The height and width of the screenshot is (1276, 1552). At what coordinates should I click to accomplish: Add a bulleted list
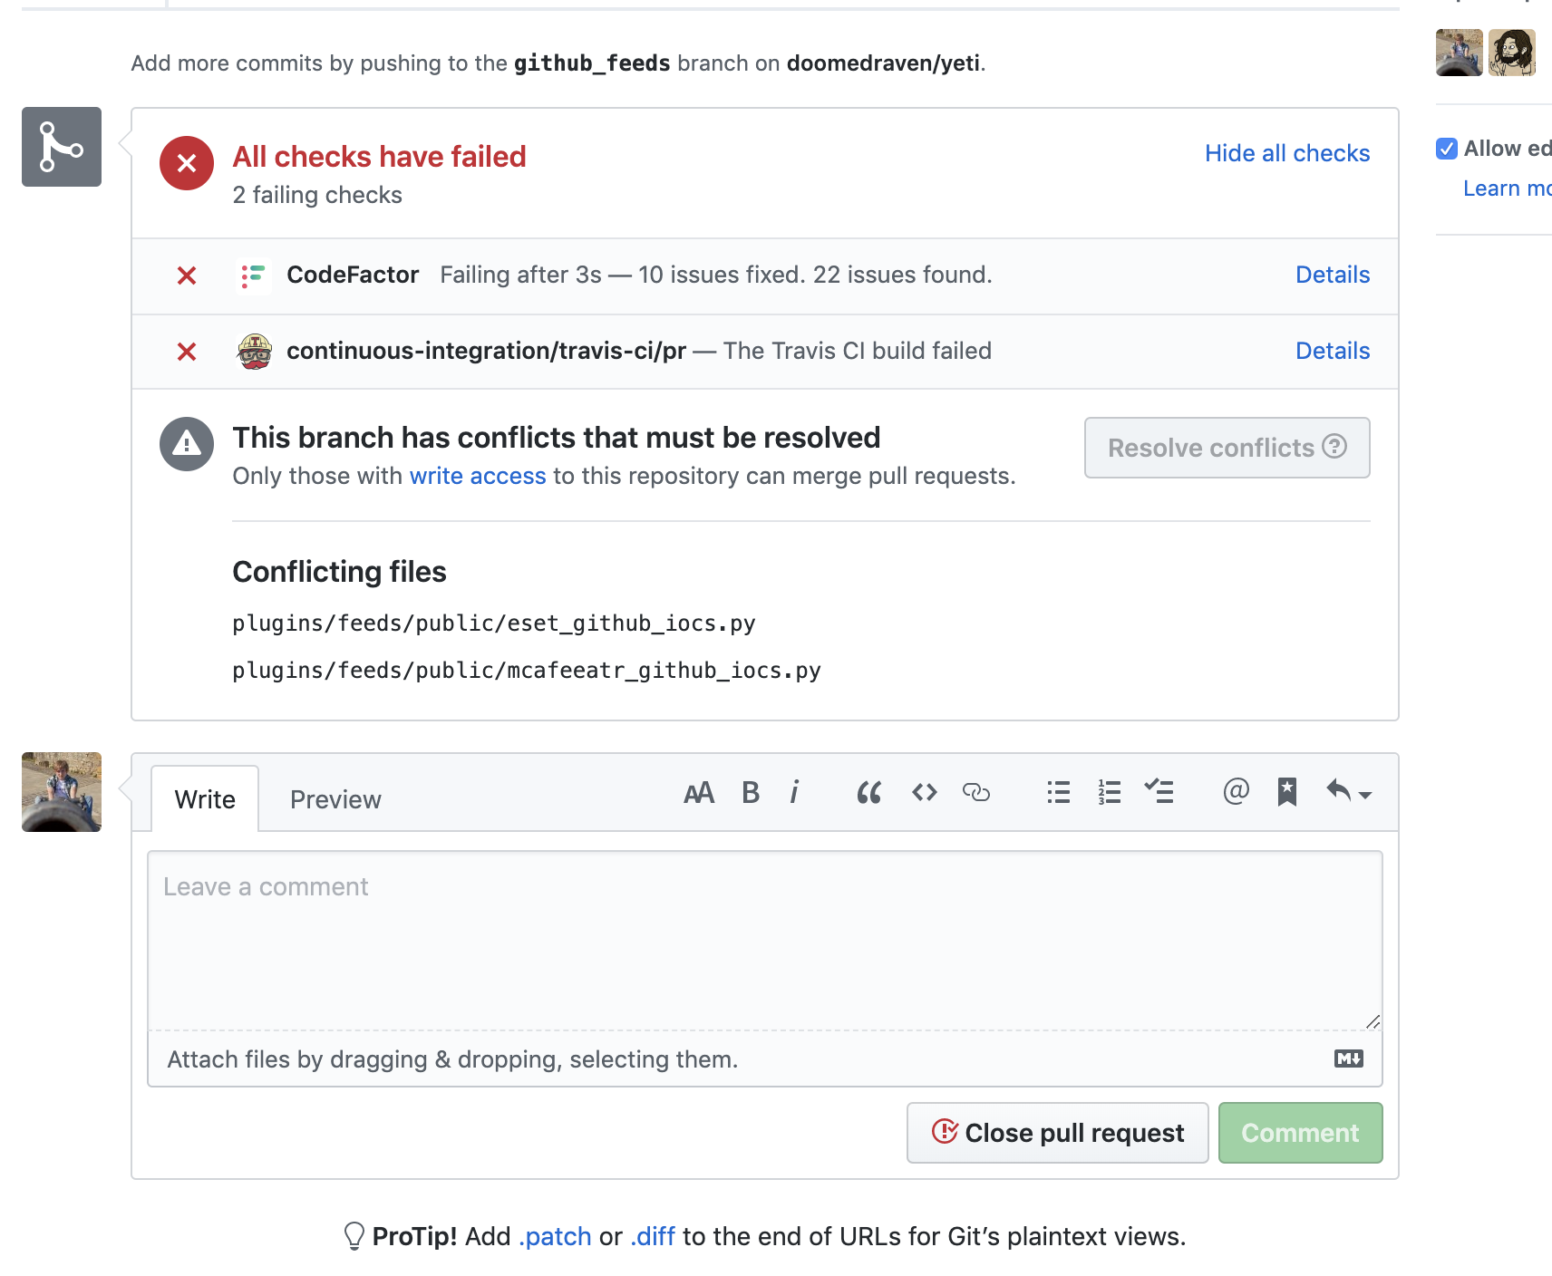tap(1057, 792)
